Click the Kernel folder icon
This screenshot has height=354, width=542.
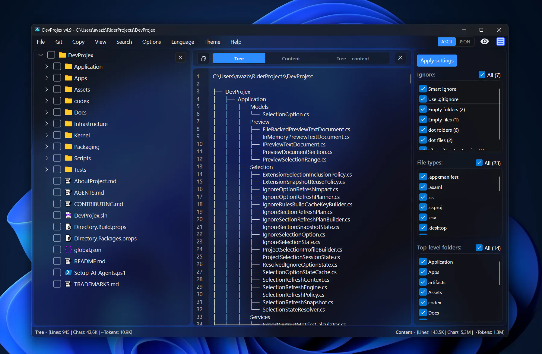pyautogui.click(x=68, y=135)
